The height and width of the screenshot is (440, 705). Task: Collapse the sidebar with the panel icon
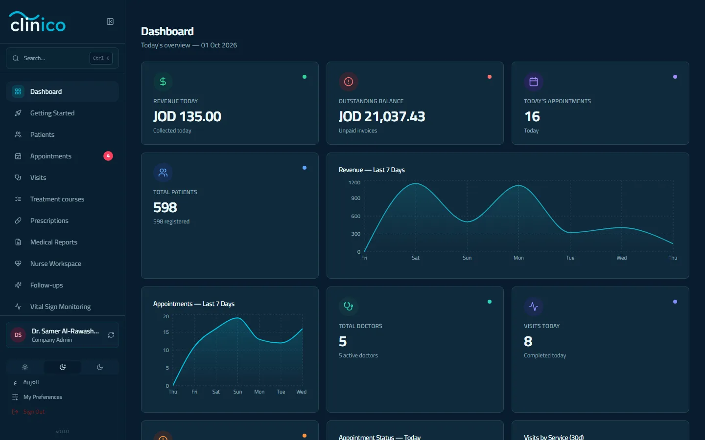click(110, 22)
